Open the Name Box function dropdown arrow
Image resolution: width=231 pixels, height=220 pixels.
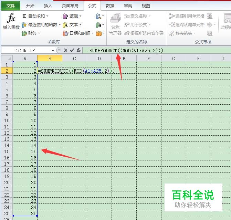[53, 51]
